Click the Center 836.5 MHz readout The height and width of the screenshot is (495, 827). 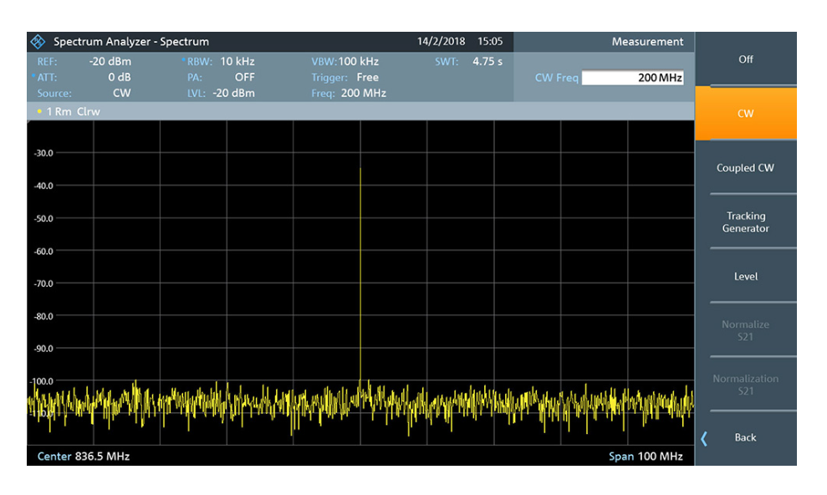pyautogui.click(x=84, y=456)
